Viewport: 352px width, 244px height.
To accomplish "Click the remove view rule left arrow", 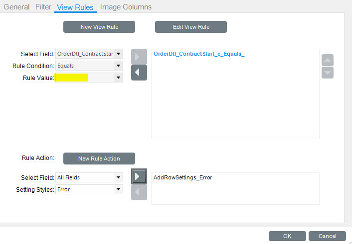I will point(139,73).
